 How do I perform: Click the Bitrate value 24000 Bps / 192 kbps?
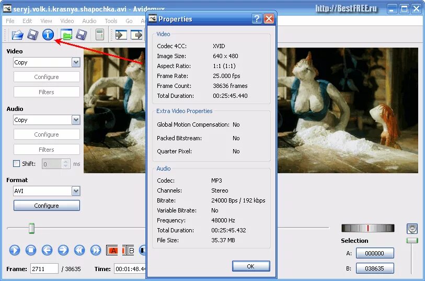[x=238, y=200]
